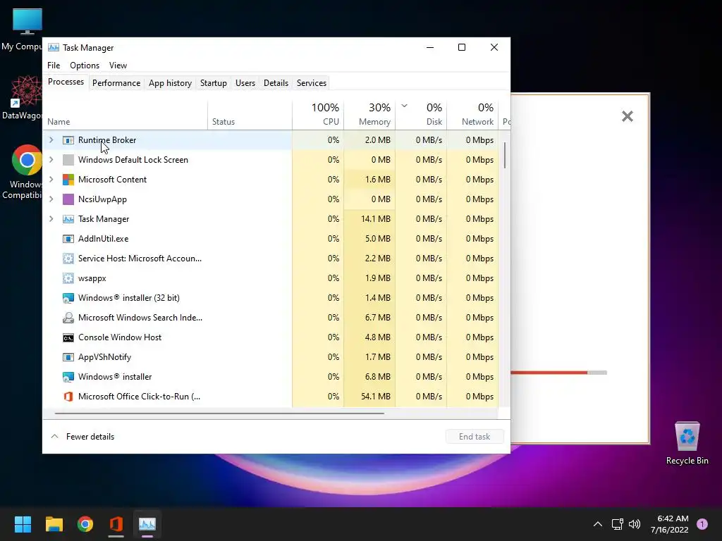Click the network icon in system tray

pyautogui.click(x=617, y=524)
